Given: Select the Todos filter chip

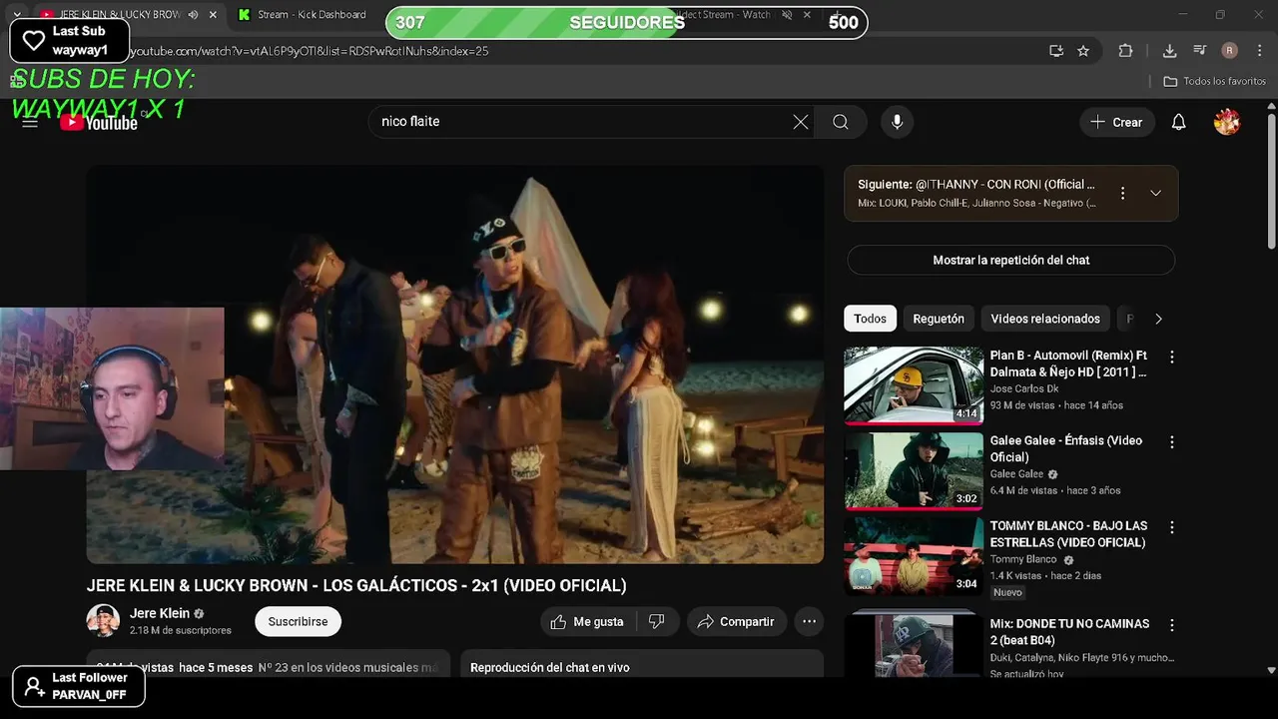Looking at the screenshot, I should 870,319.
